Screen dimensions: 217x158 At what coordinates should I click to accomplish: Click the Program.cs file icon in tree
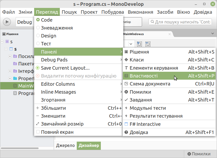click(x=15, y=93)
